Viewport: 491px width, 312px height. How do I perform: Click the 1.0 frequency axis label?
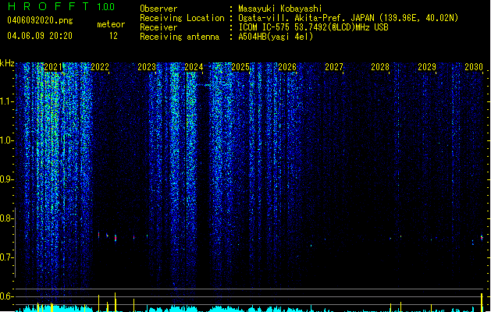click(7, 140)
